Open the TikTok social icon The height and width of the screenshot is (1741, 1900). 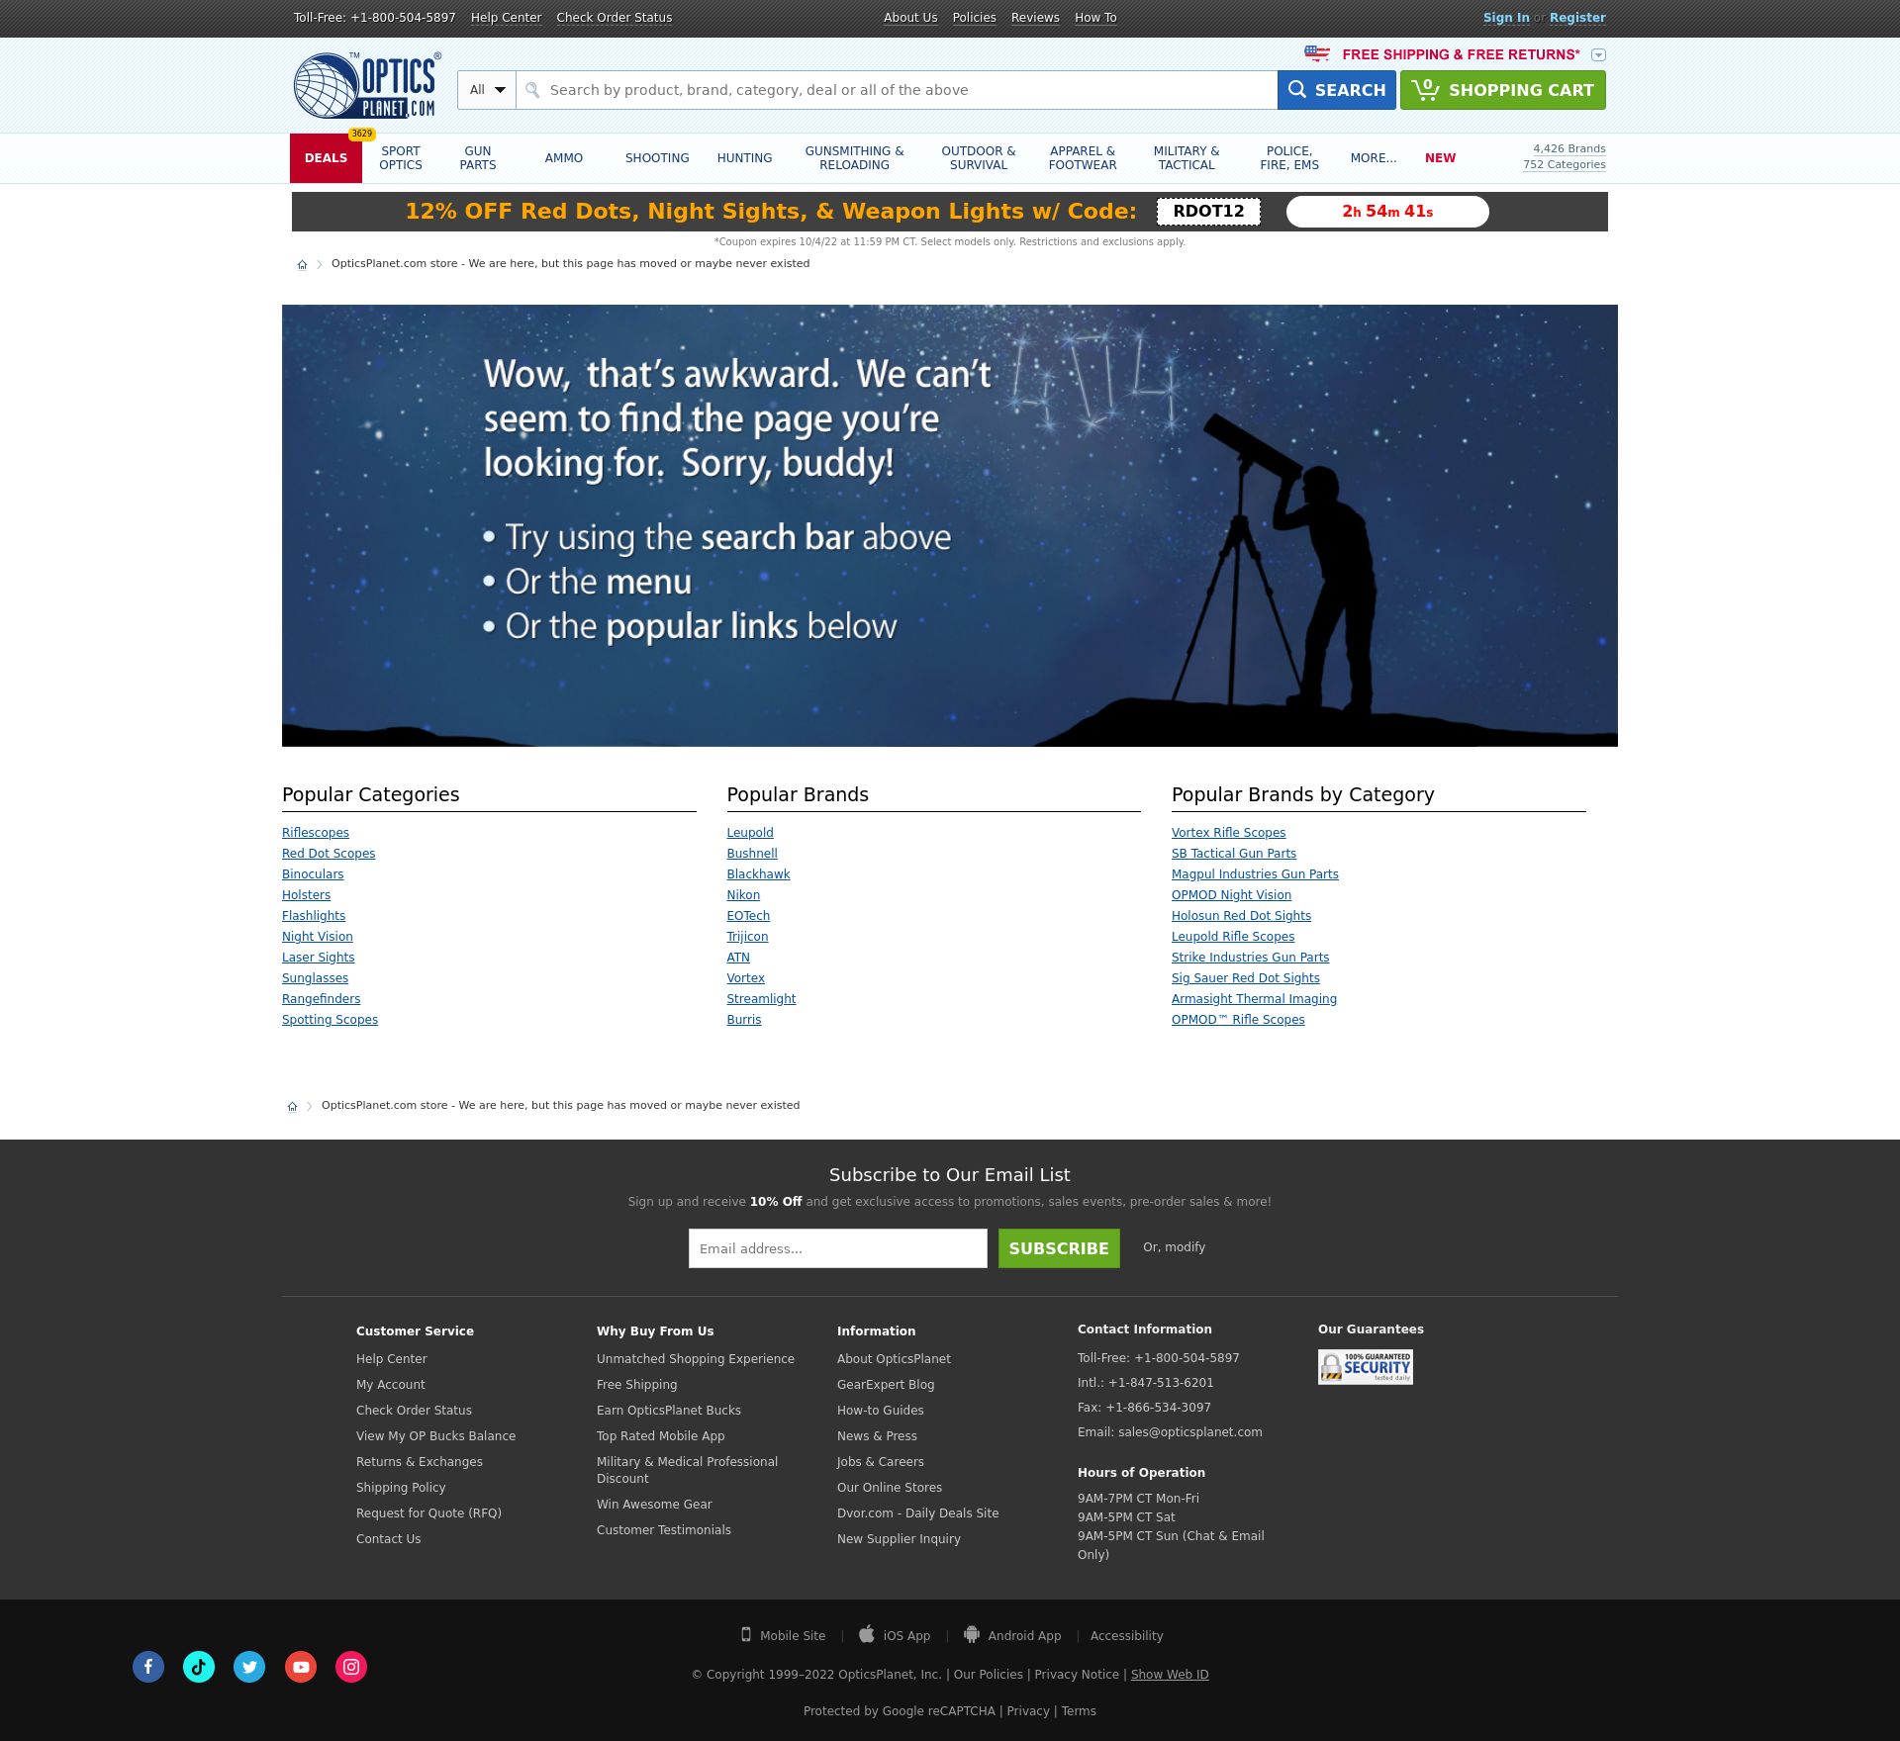[199, 1667]
